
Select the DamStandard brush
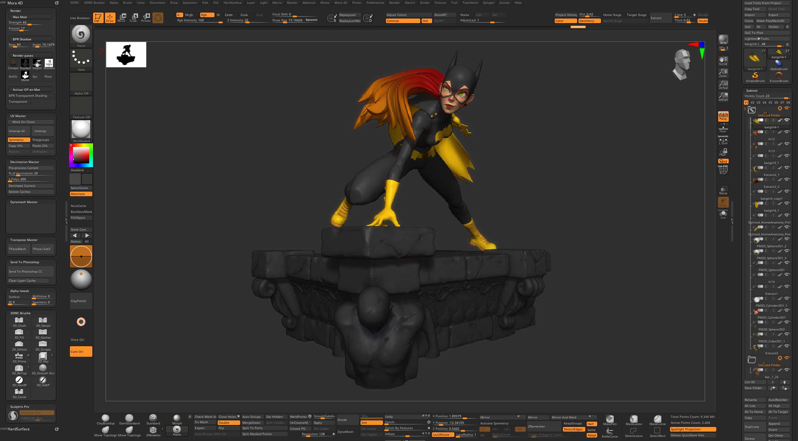(x=129, y=418)
